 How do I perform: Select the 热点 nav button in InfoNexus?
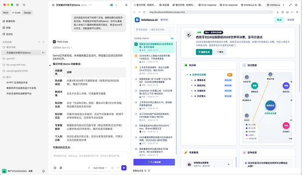click(x=279, y=20)
